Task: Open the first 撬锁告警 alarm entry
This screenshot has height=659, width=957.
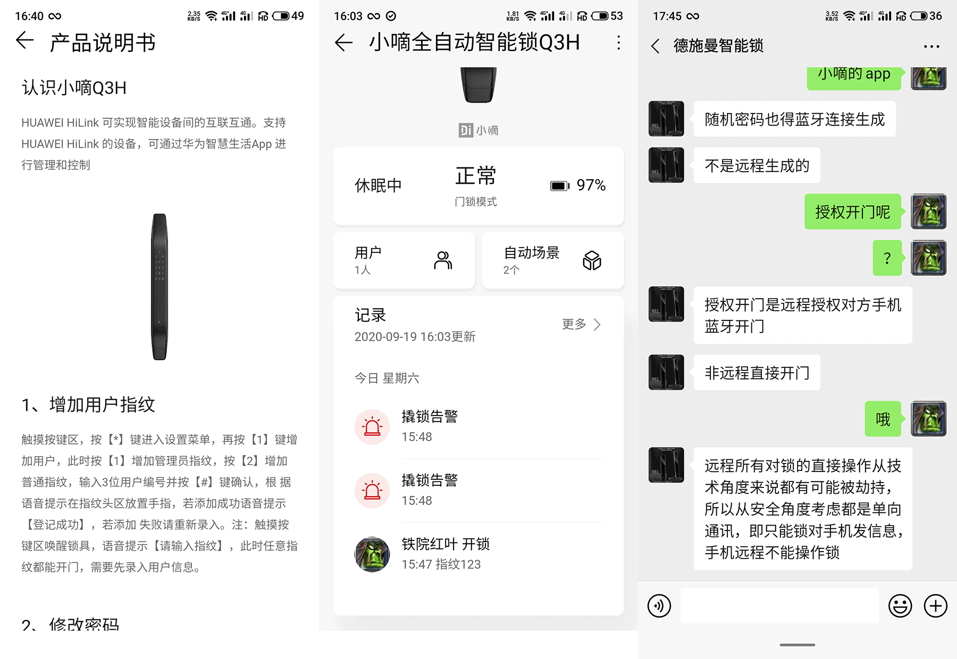Action: [x=478, y=427]
